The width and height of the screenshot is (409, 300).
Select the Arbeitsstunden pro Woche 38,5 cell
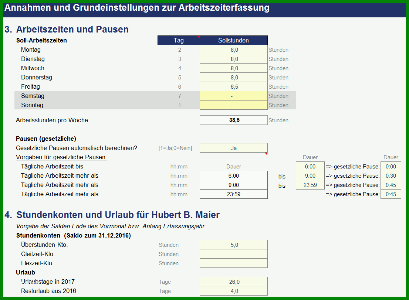pyautogui.click(x=233, y=120)
